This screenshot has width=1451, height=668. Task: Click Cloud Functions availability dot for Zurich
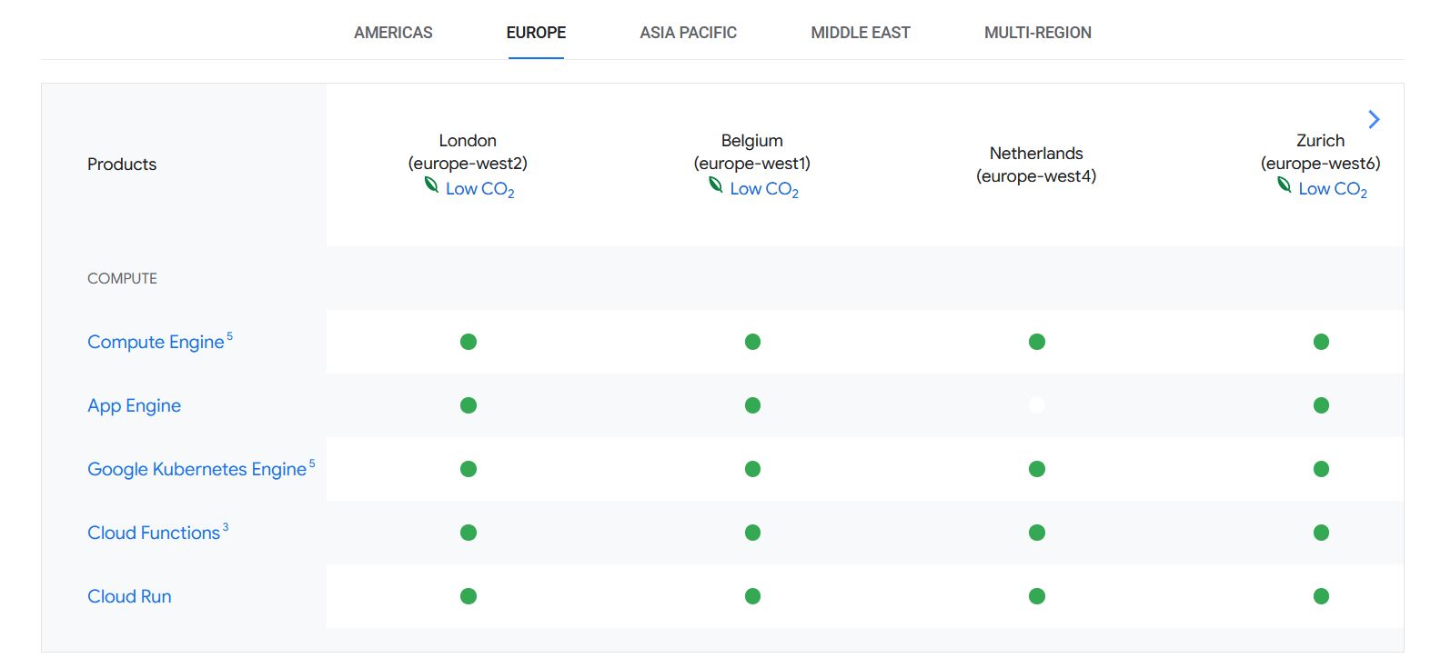tap(1321, 533)
